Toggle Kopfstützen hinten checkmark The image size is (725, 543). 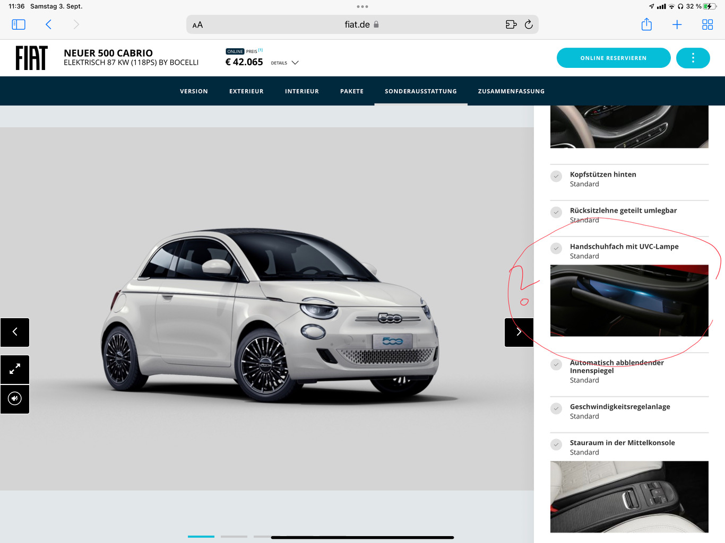(556, 176)
